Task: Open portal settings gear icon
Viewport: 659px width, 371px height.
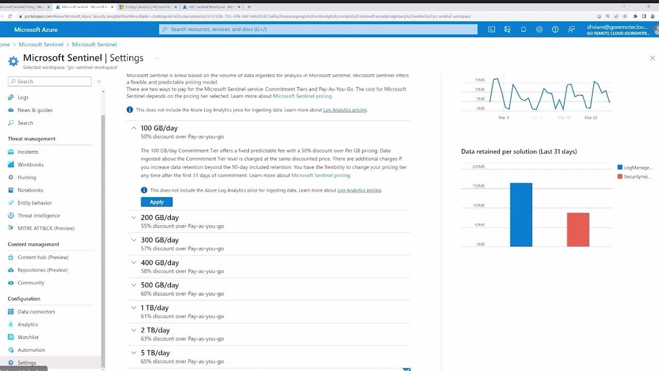Action: tap(539, 29)
